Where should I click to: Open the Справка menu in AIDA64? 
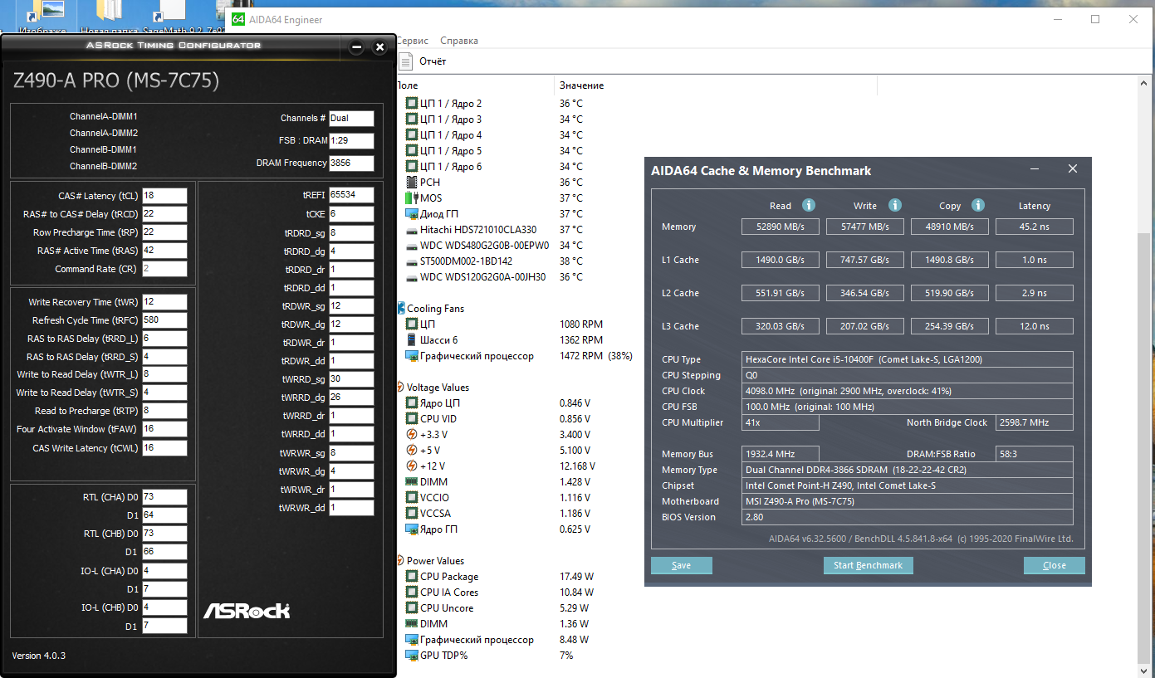(459, 41)
